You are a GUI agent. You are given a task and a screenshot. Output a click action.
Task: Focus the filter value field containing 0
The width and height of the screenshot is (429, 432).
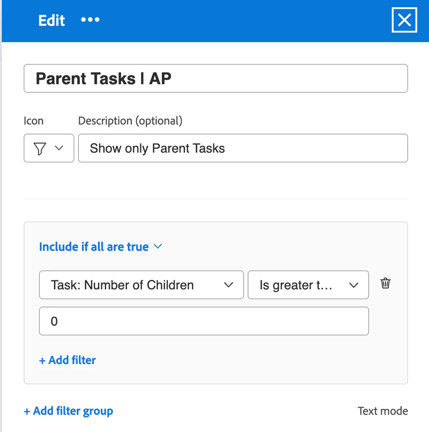pyautogui.click(x=204, y=322)
